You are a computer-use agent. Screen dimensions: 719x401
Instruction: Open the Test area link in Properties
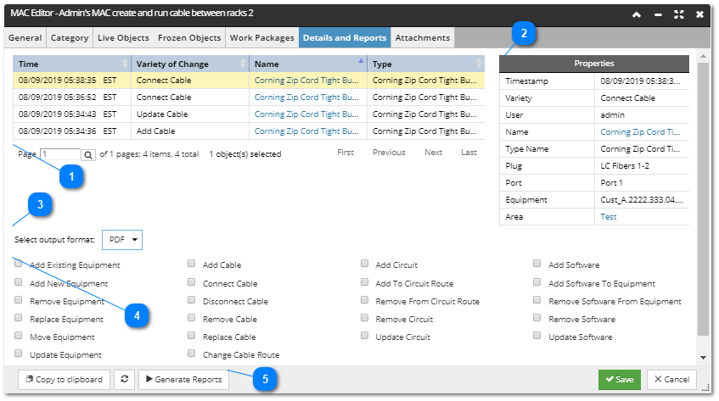pos(609,217)
